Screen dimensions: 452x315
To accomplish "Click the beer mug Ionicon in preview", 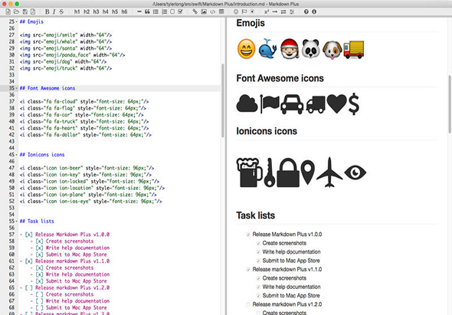I will click(249, 172).
